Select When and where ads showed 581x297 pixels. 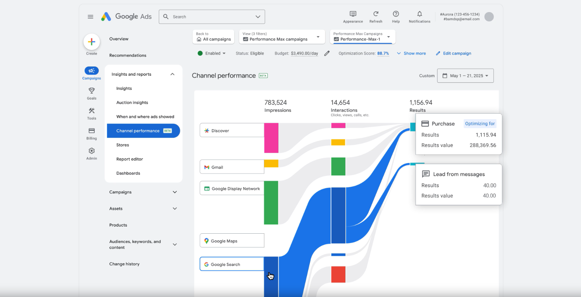(x=145, y=116)
